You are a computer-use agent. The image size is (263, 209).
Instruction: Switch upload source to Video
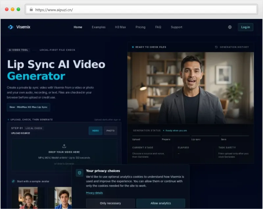coord(95,131)
